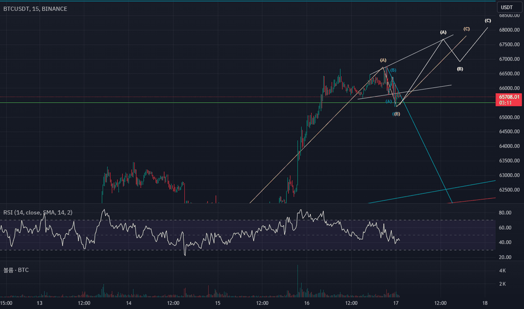The height and width of the screenshot is (309, 524).
Task: Click the orange (A) wave label near 67000
Action: point(383,61)
